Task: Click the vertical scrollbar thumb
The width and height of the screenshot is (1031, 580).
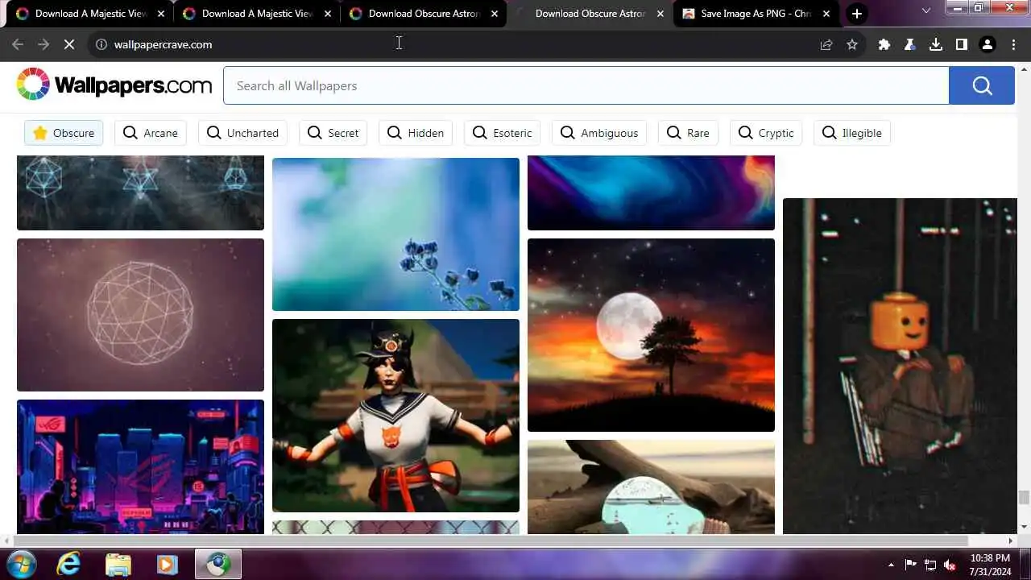Action: click(x=1024, y=497)
